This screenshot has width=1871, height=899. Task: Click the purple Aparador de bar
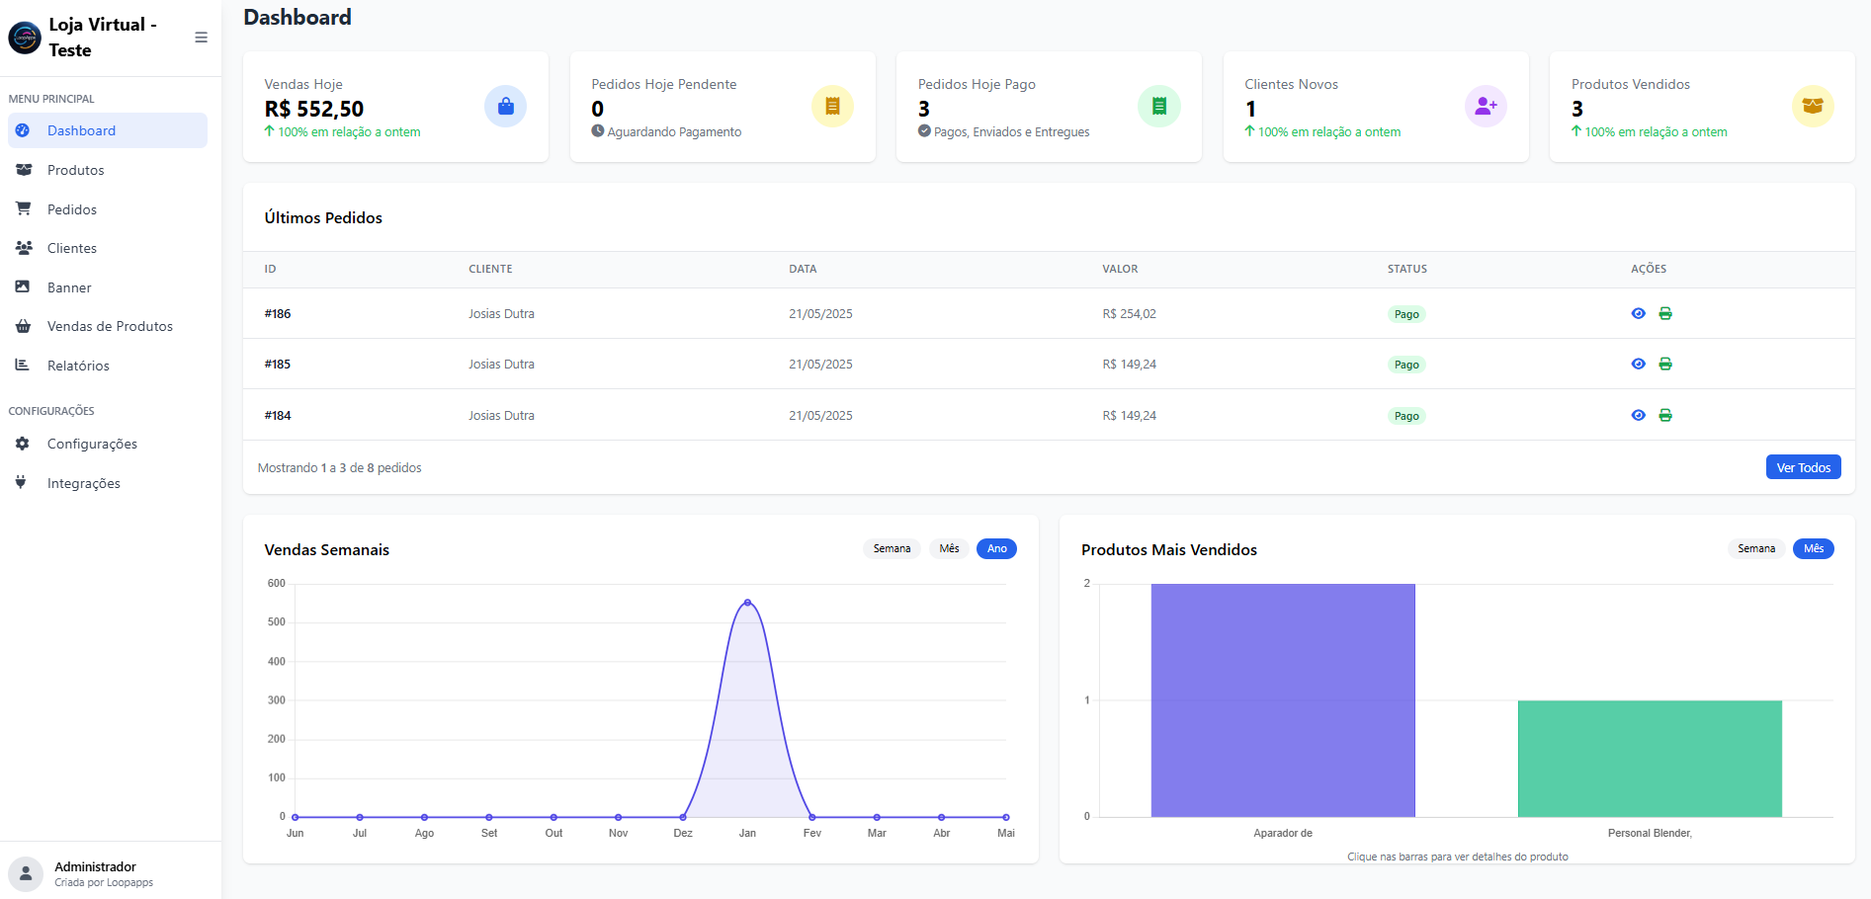(1282, 699)
